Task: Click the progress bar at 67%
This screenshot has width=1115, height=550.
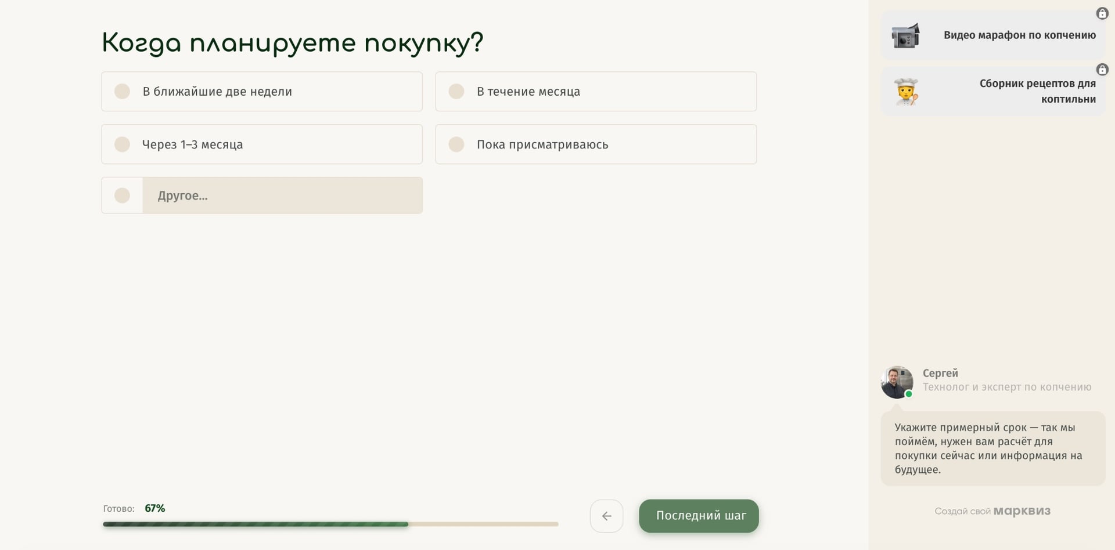Action: [x=330, y=524]
